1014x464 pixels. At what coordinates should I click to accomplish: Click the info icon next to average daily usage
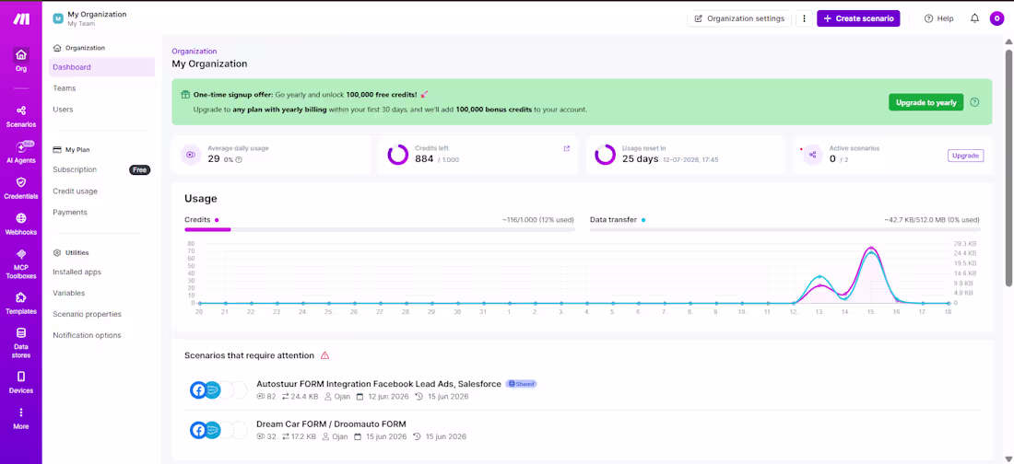tap(239, 159)
